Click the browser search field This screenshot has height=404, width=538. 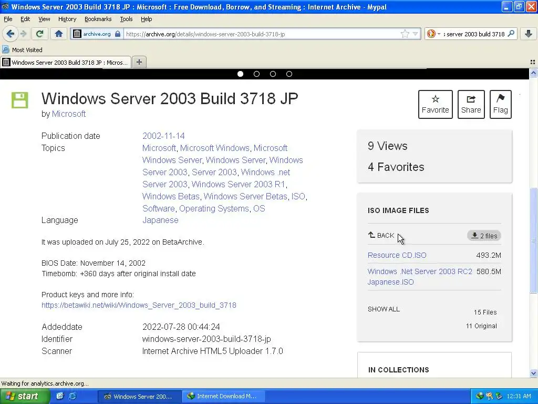474,34
